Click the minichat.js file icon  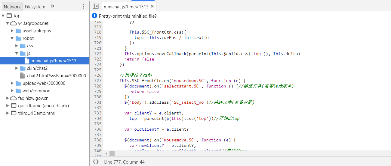(27, 61)
